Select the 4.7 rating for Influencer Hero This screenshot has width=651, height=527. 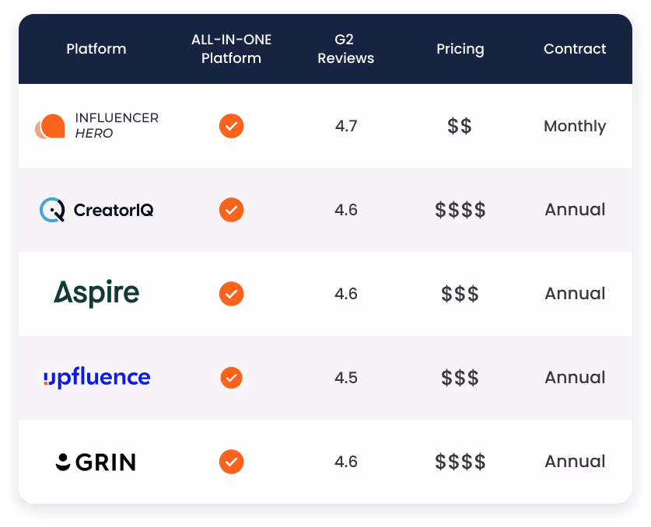click(346, 126)
